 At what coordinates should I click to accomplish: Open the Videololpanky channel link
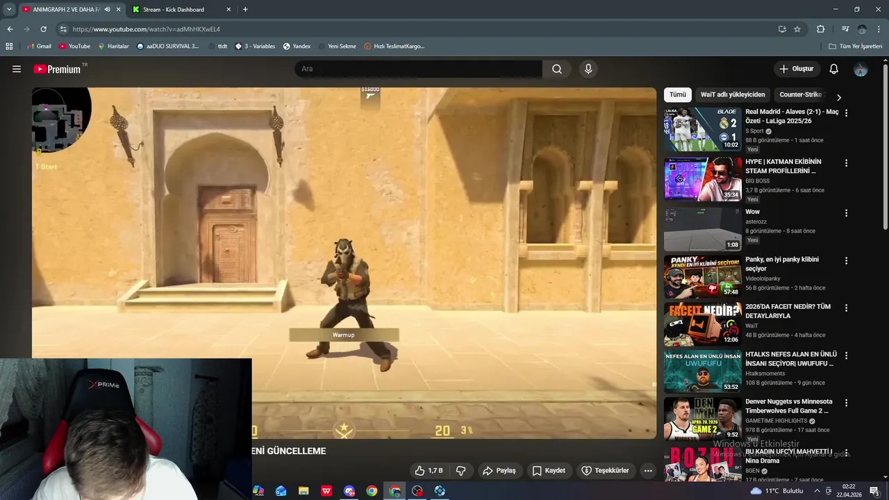pos(763,278)
